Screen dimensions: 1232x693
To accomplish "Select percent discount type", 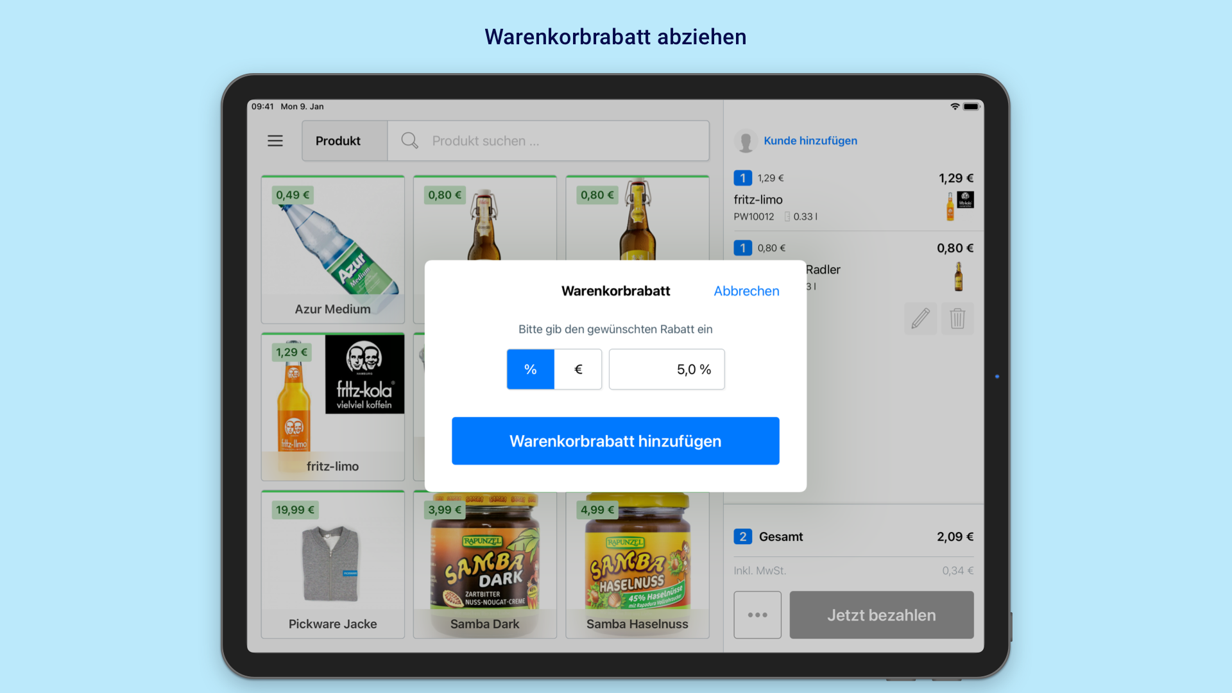I will pyautogui.click(x=531, y=370).
